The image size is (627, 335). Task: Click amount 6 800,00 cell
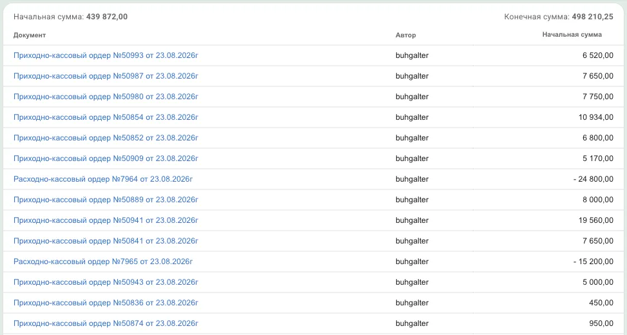point(598,138)
